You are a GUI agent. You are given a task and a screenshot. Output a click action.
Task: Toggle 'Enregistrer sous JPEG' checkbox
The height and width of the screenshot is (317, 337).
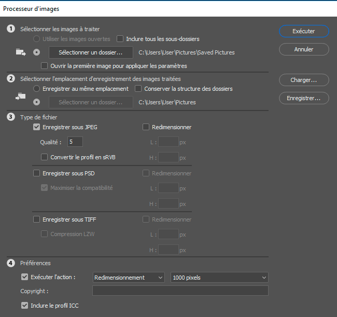tap(37, 127)
